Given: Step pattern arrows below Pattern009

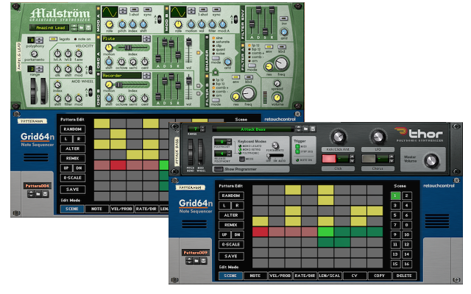Looking at the screenshot, I should point(189,261).
